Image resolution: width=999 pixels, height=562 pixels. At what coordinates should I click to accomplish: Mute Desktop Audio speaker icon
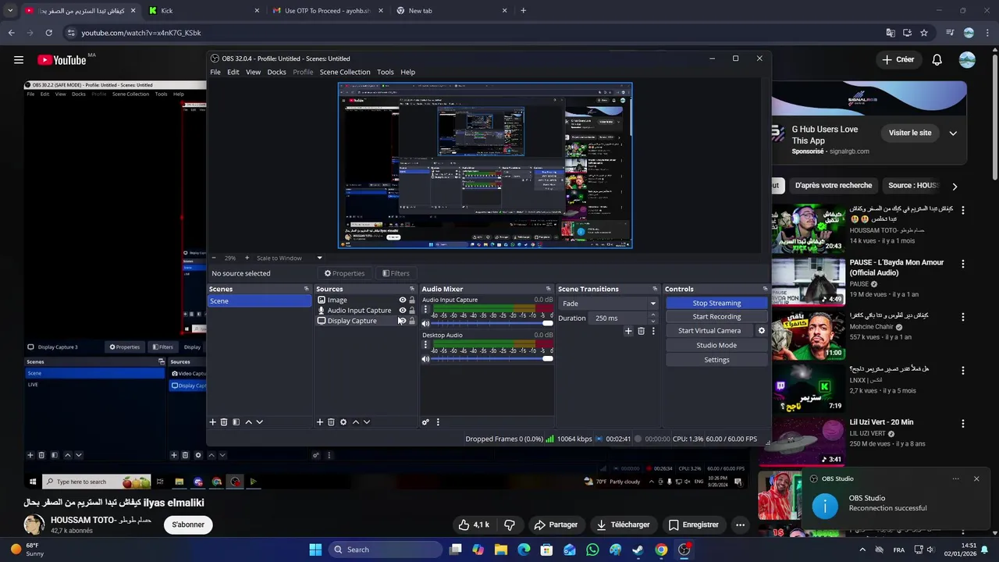coord(425,359)
